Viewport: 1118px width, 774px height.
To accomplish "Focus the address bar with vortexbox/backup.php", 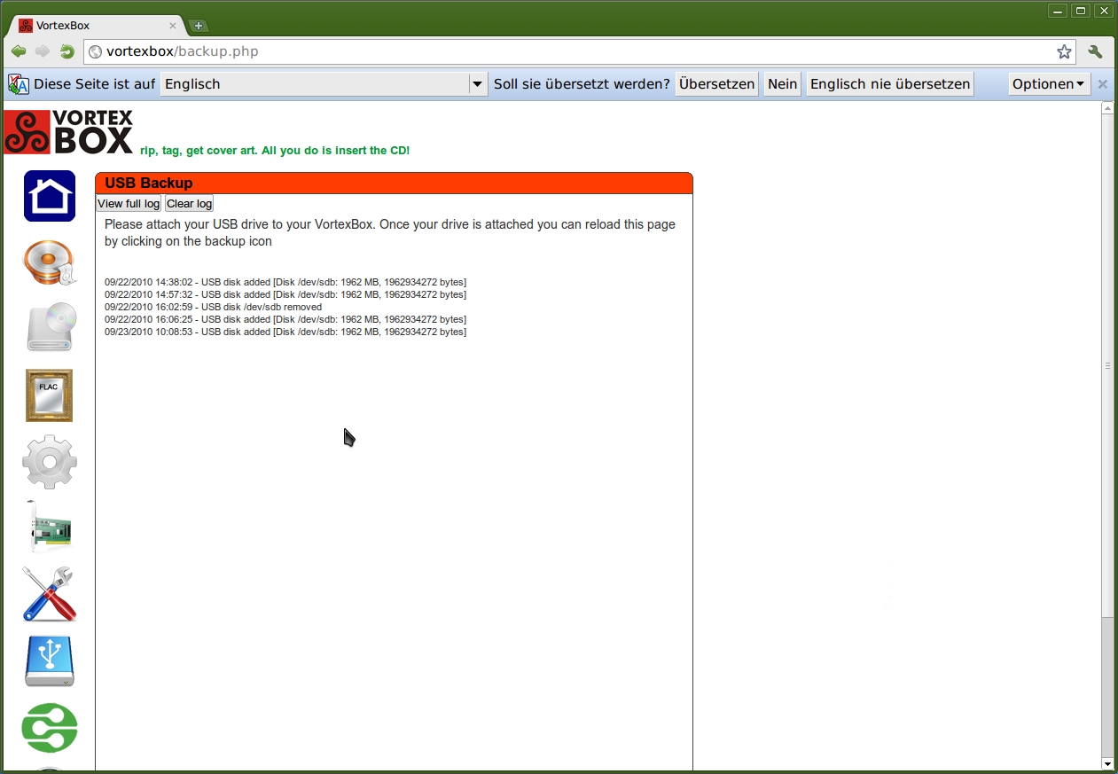I will point(567,51).
